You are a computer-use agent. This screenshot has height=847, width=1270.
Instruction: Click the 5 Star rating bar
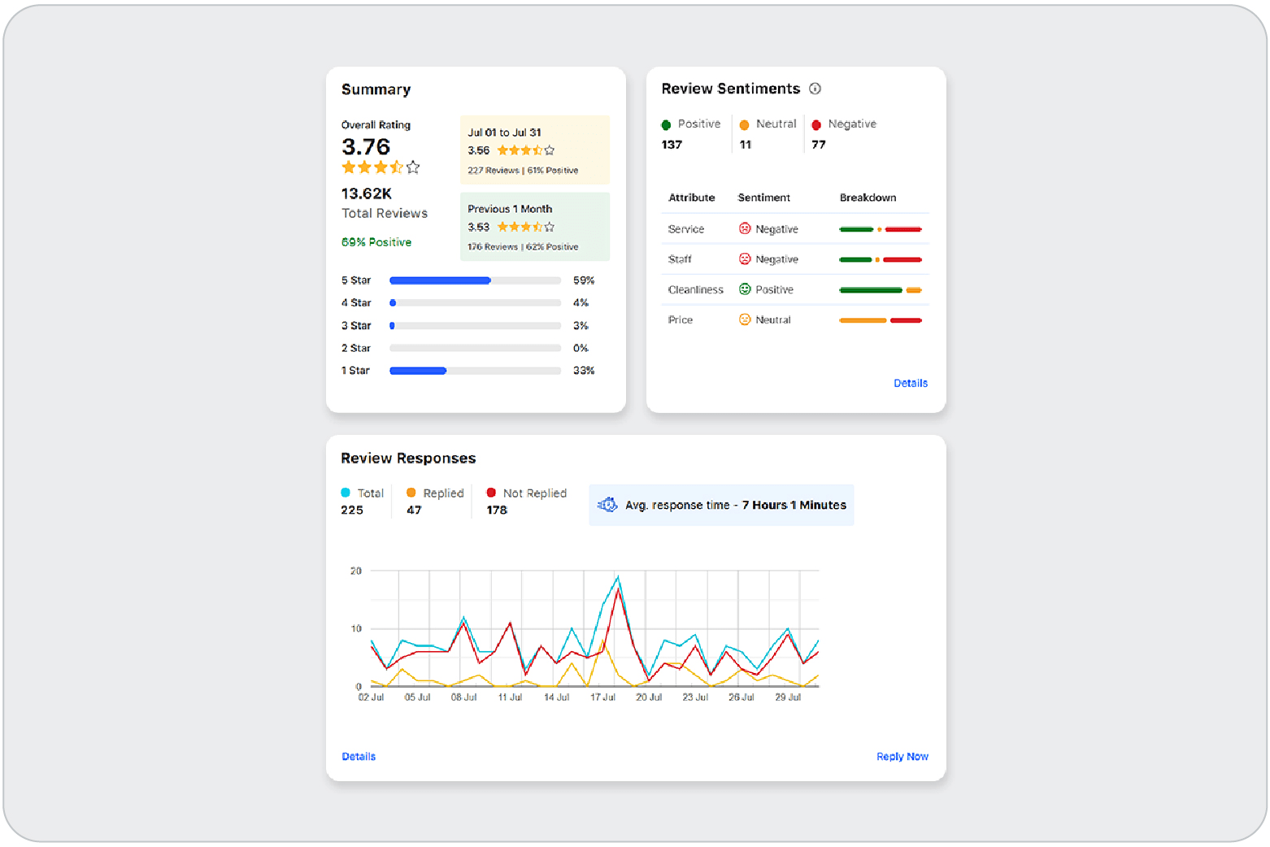click(x=475, y=280)
